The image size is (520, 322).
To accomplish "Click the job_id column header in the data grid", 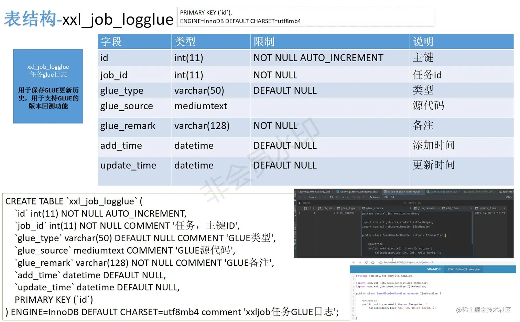I will (326, 208).
